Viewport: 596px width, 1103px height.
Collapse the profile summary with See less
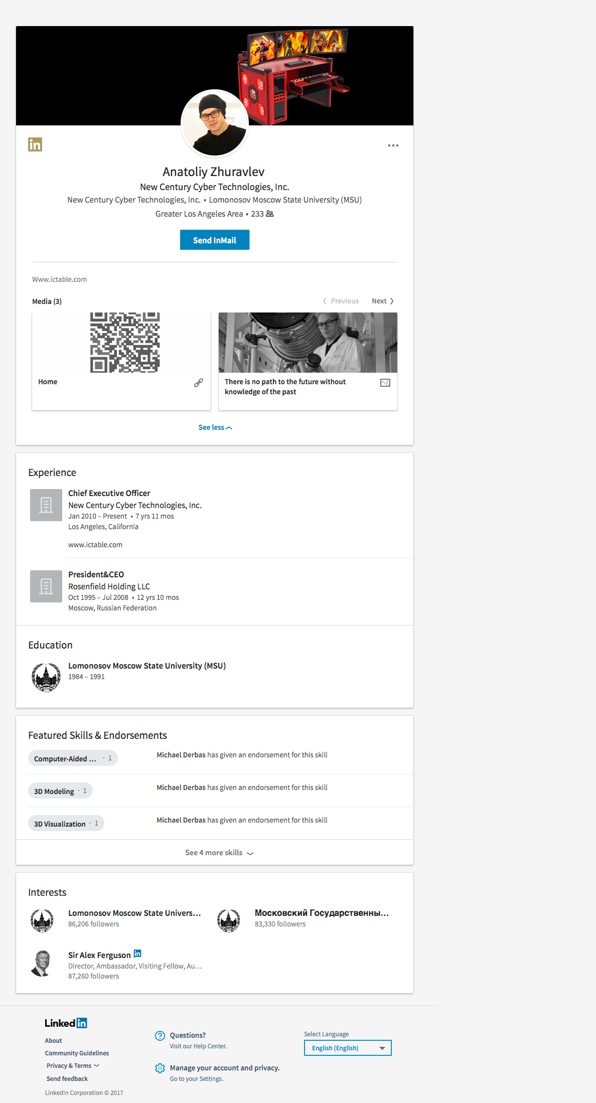215,427
